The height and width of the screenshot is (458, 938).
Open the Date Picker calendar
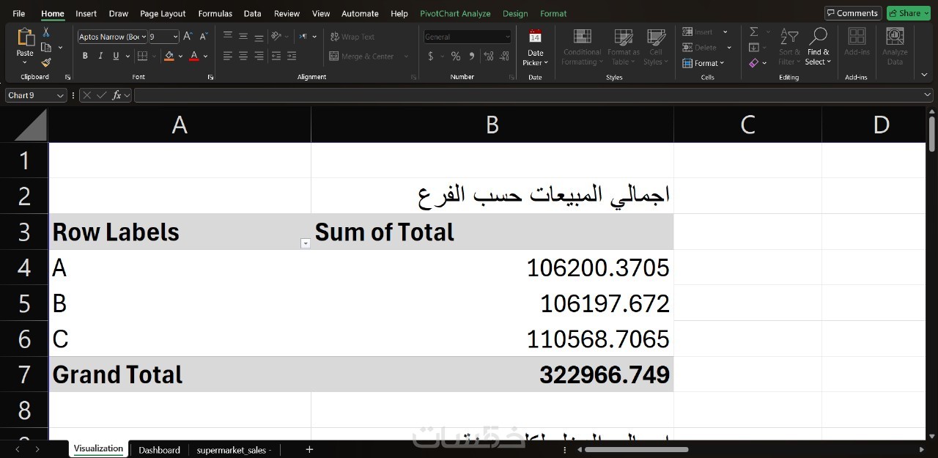coord(535,48)
